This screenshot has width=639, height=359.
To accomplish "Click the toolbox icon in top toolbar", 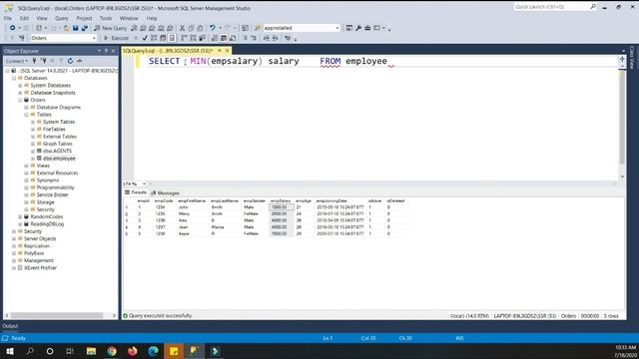I will [x=367, y=28].
